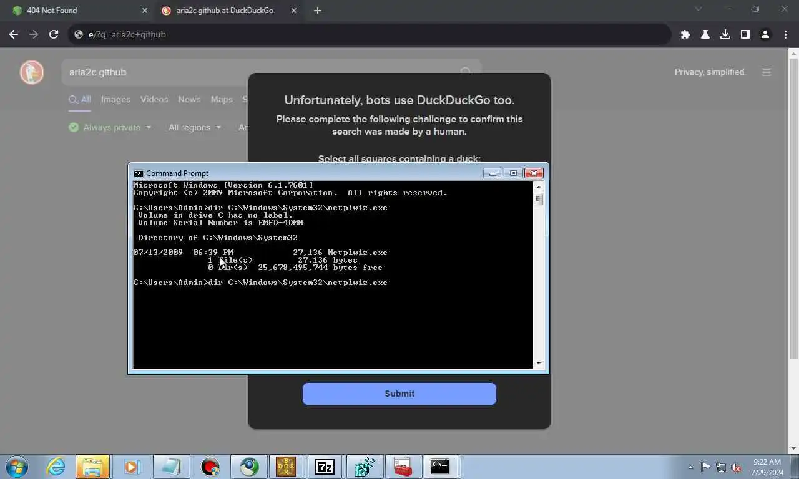Open the tab search chevron

(699, 9)
